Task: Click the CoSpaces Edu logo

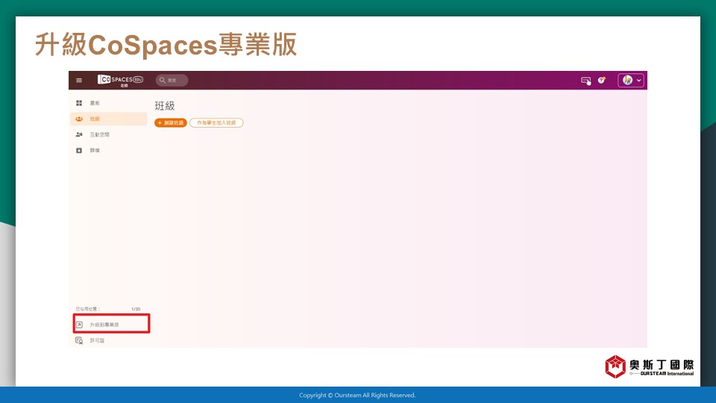Action: [120, 81]
